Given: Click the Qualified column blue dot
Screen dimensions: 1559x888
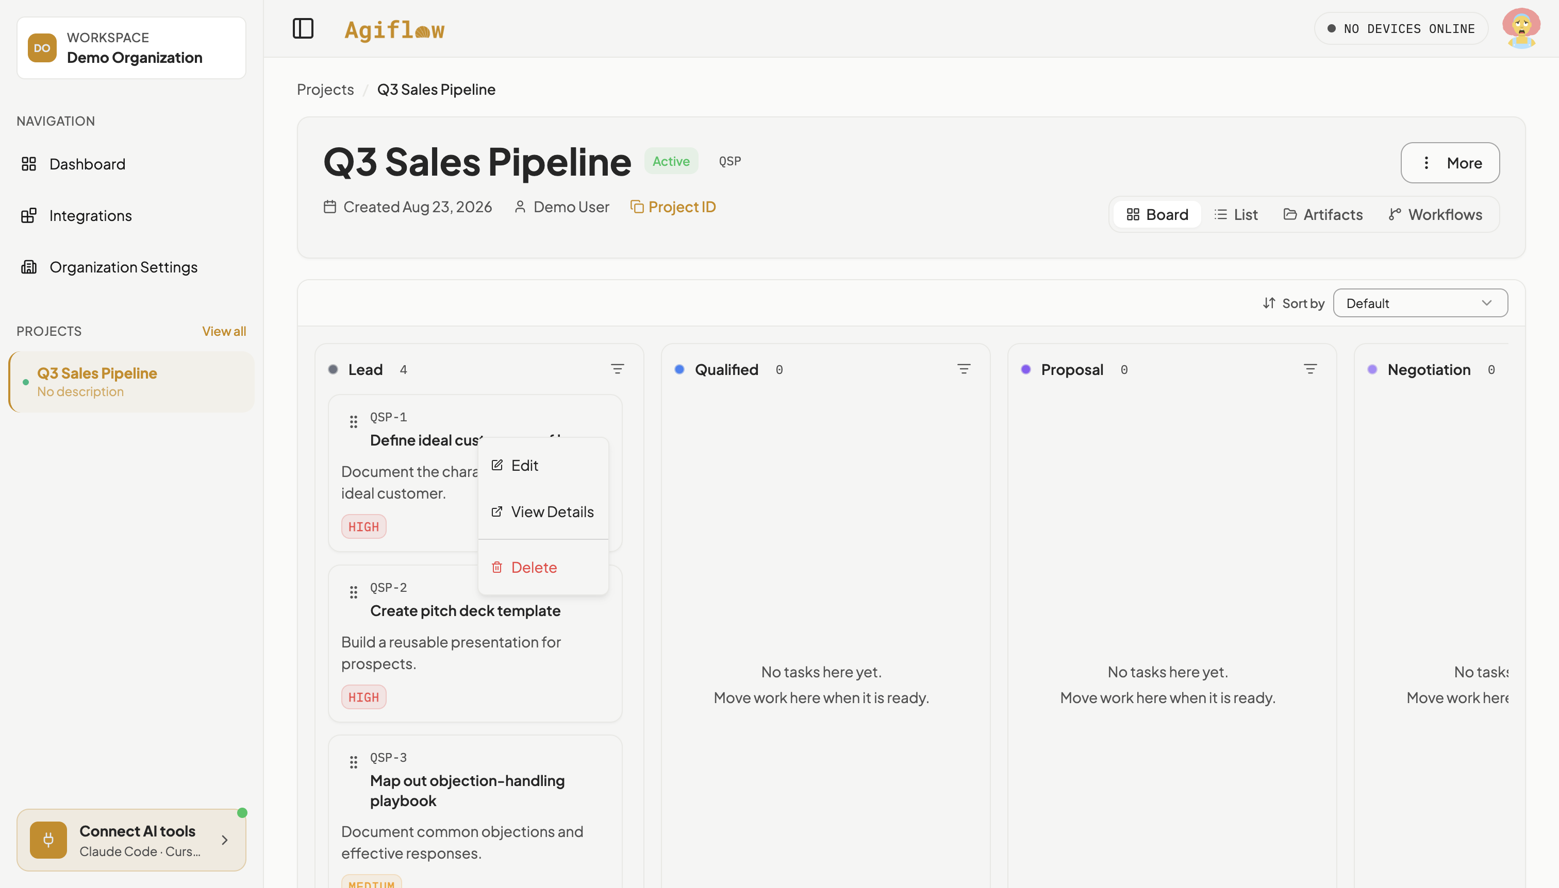Looking at the screenshot, I should (x=679, y=369).
